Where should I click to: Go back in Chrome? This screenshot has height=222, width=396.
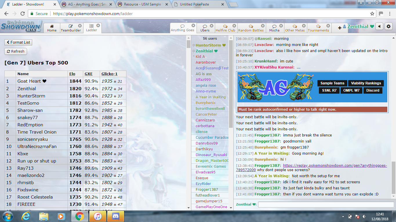[6, 14]
